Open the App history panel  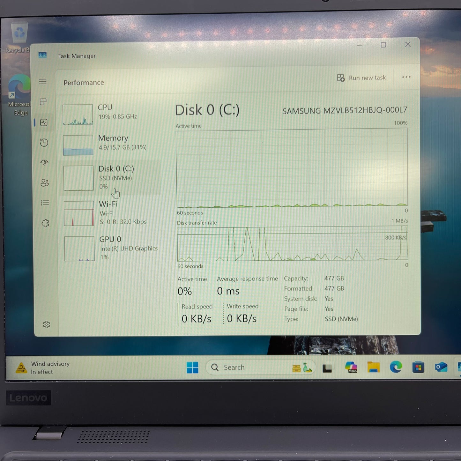coord(44,143)
